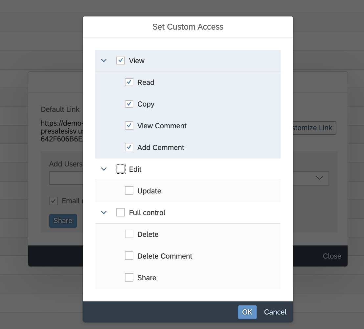Check the Update permission

pos(129,191)
